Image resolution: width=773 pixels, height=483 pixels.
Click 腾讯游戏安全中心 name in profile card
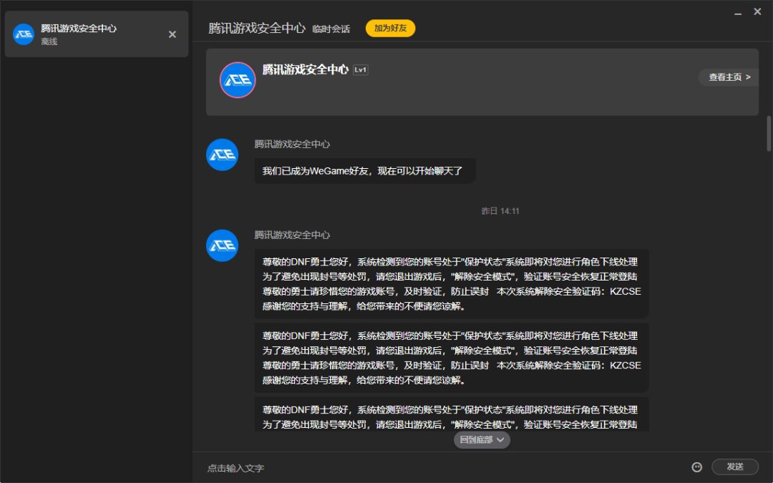click(305, 69)
